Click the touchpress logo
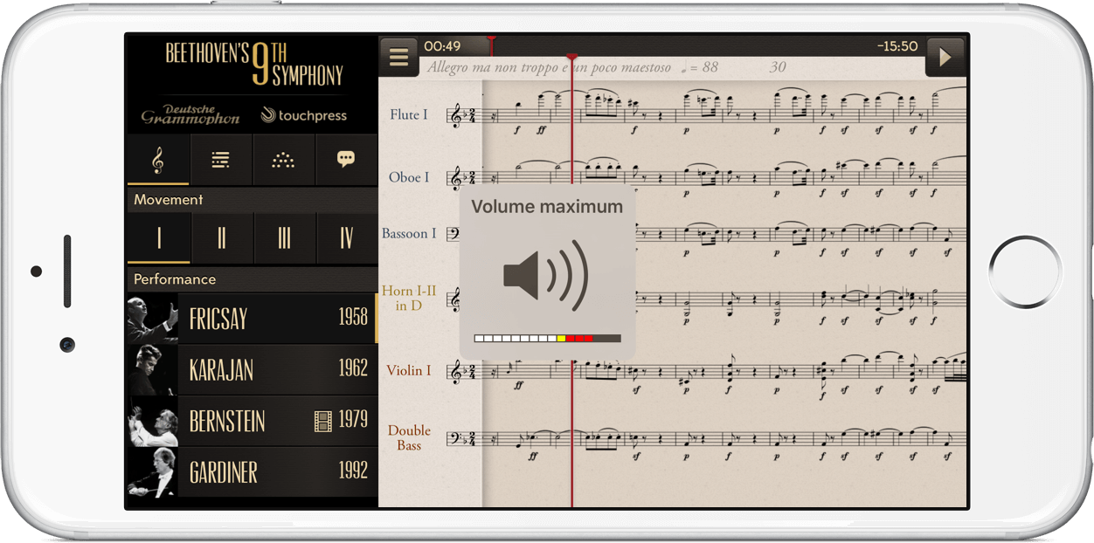This screenshot has height=543, width=1094. tap(304, 115)
